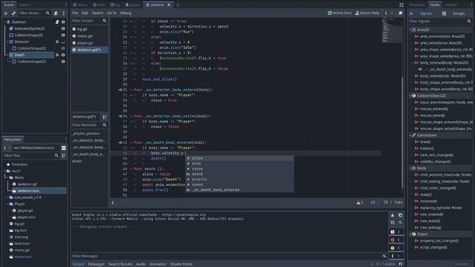This screenshot has width=475, height=267.
Task: Open the File menu in script editor
Action: [75, 13]
